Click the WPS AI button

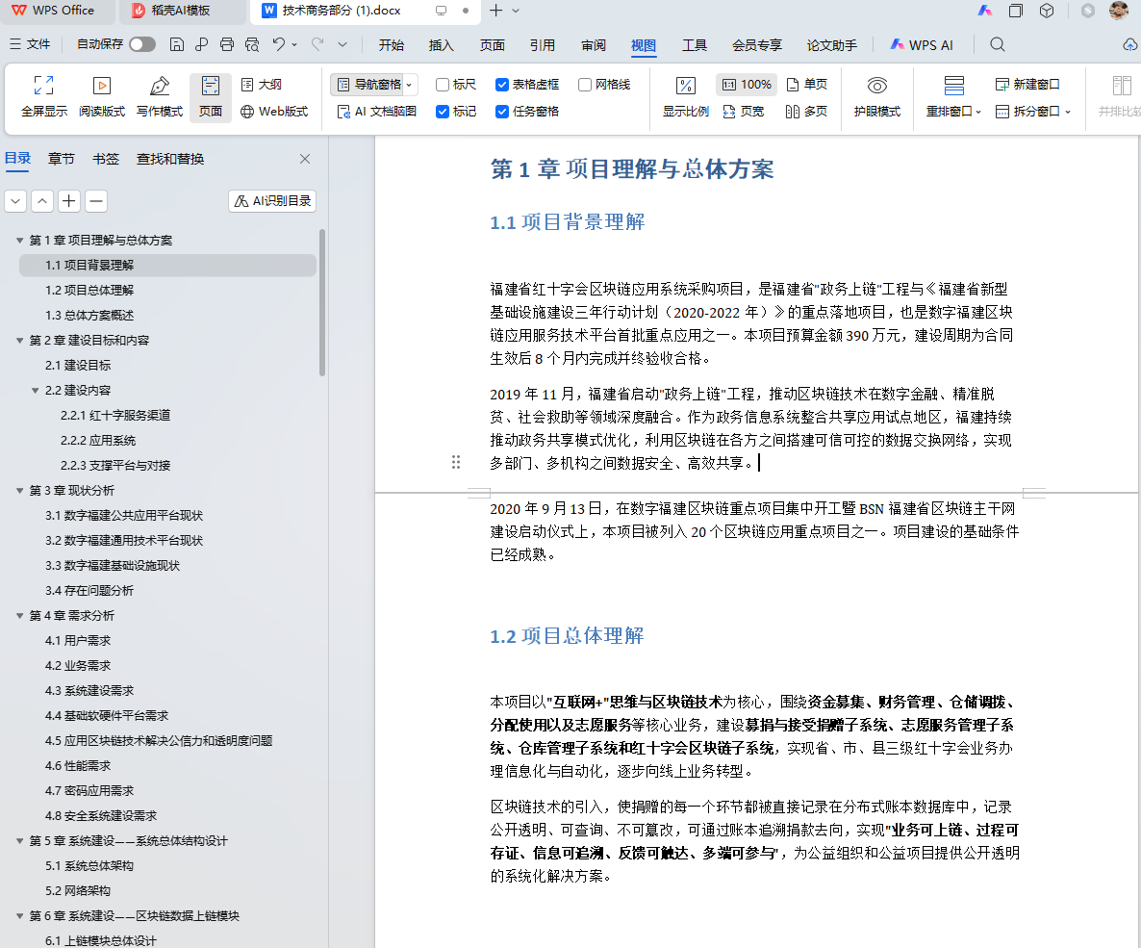pos(922,45)
